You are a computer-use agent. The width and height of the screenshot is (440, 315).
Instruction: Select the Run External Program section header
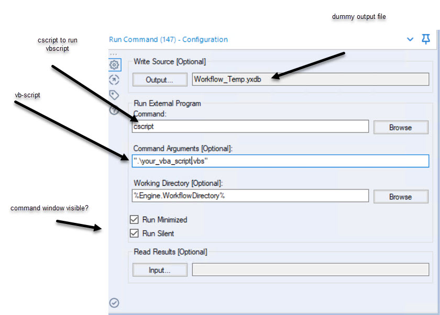tap(167, 103)
